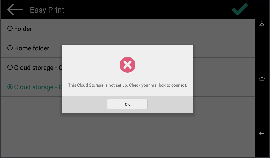The height and width of the screenshot is (158, 270).
Task: Select the unselected Cloud storage radio button
Action: coord(10,67)
